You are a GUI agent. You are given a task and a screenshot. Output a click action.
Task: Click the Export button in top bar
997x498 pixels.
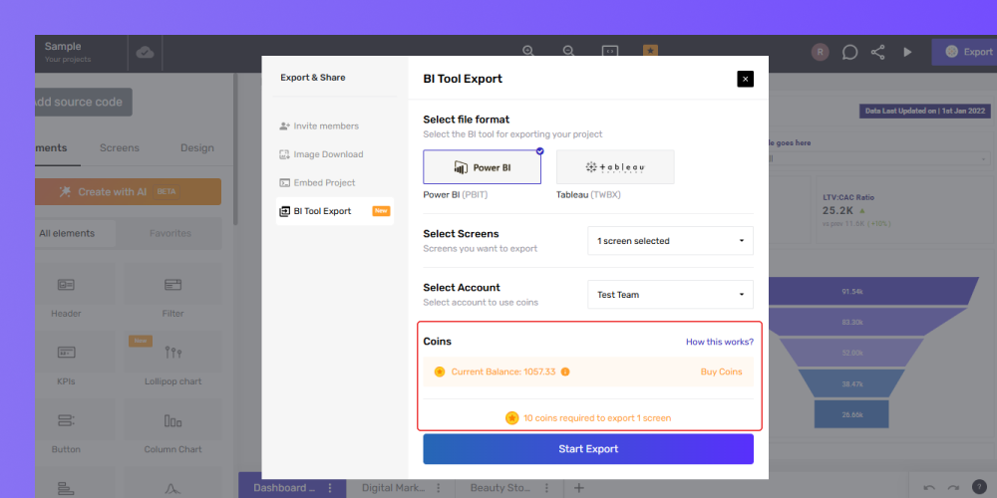pos(964,52)
